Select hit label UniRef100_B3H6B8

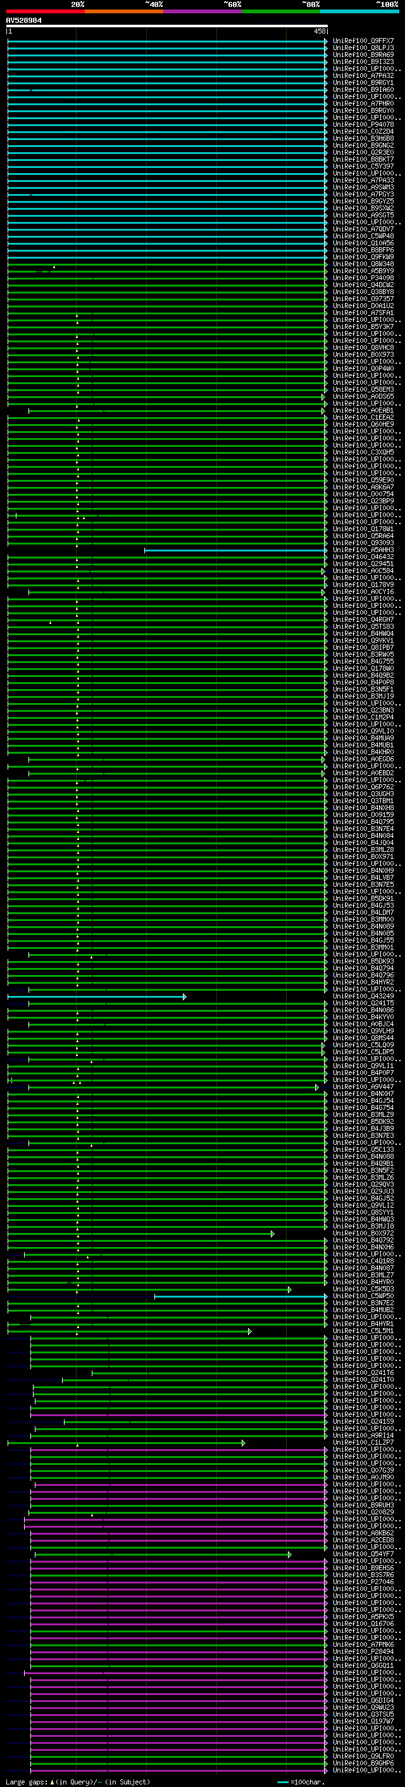click(x=363, y=139)
